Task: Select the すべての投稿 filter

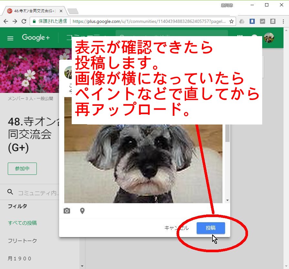Action: (x=22, y=223)
